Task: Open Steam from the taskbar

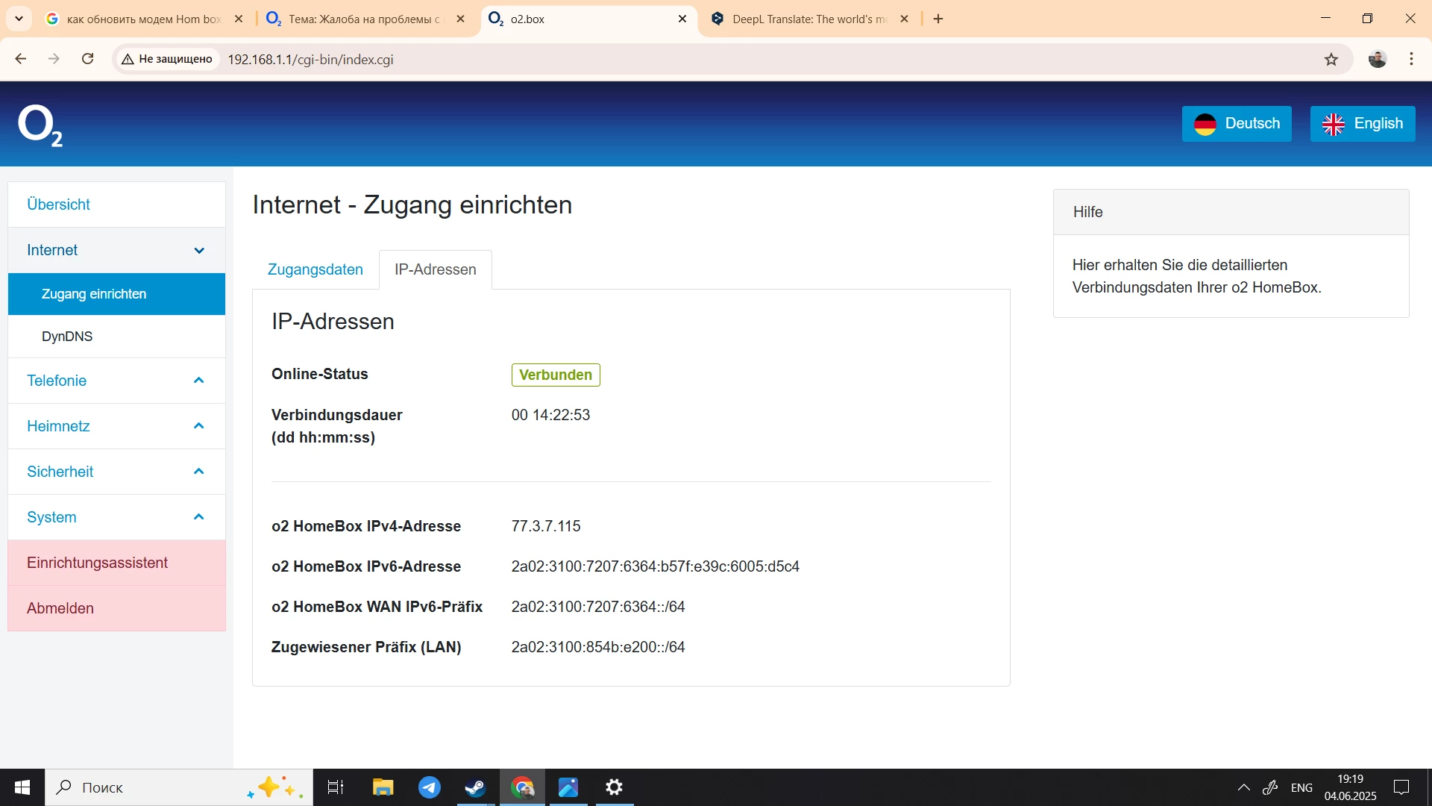Action: click(475, 787)
